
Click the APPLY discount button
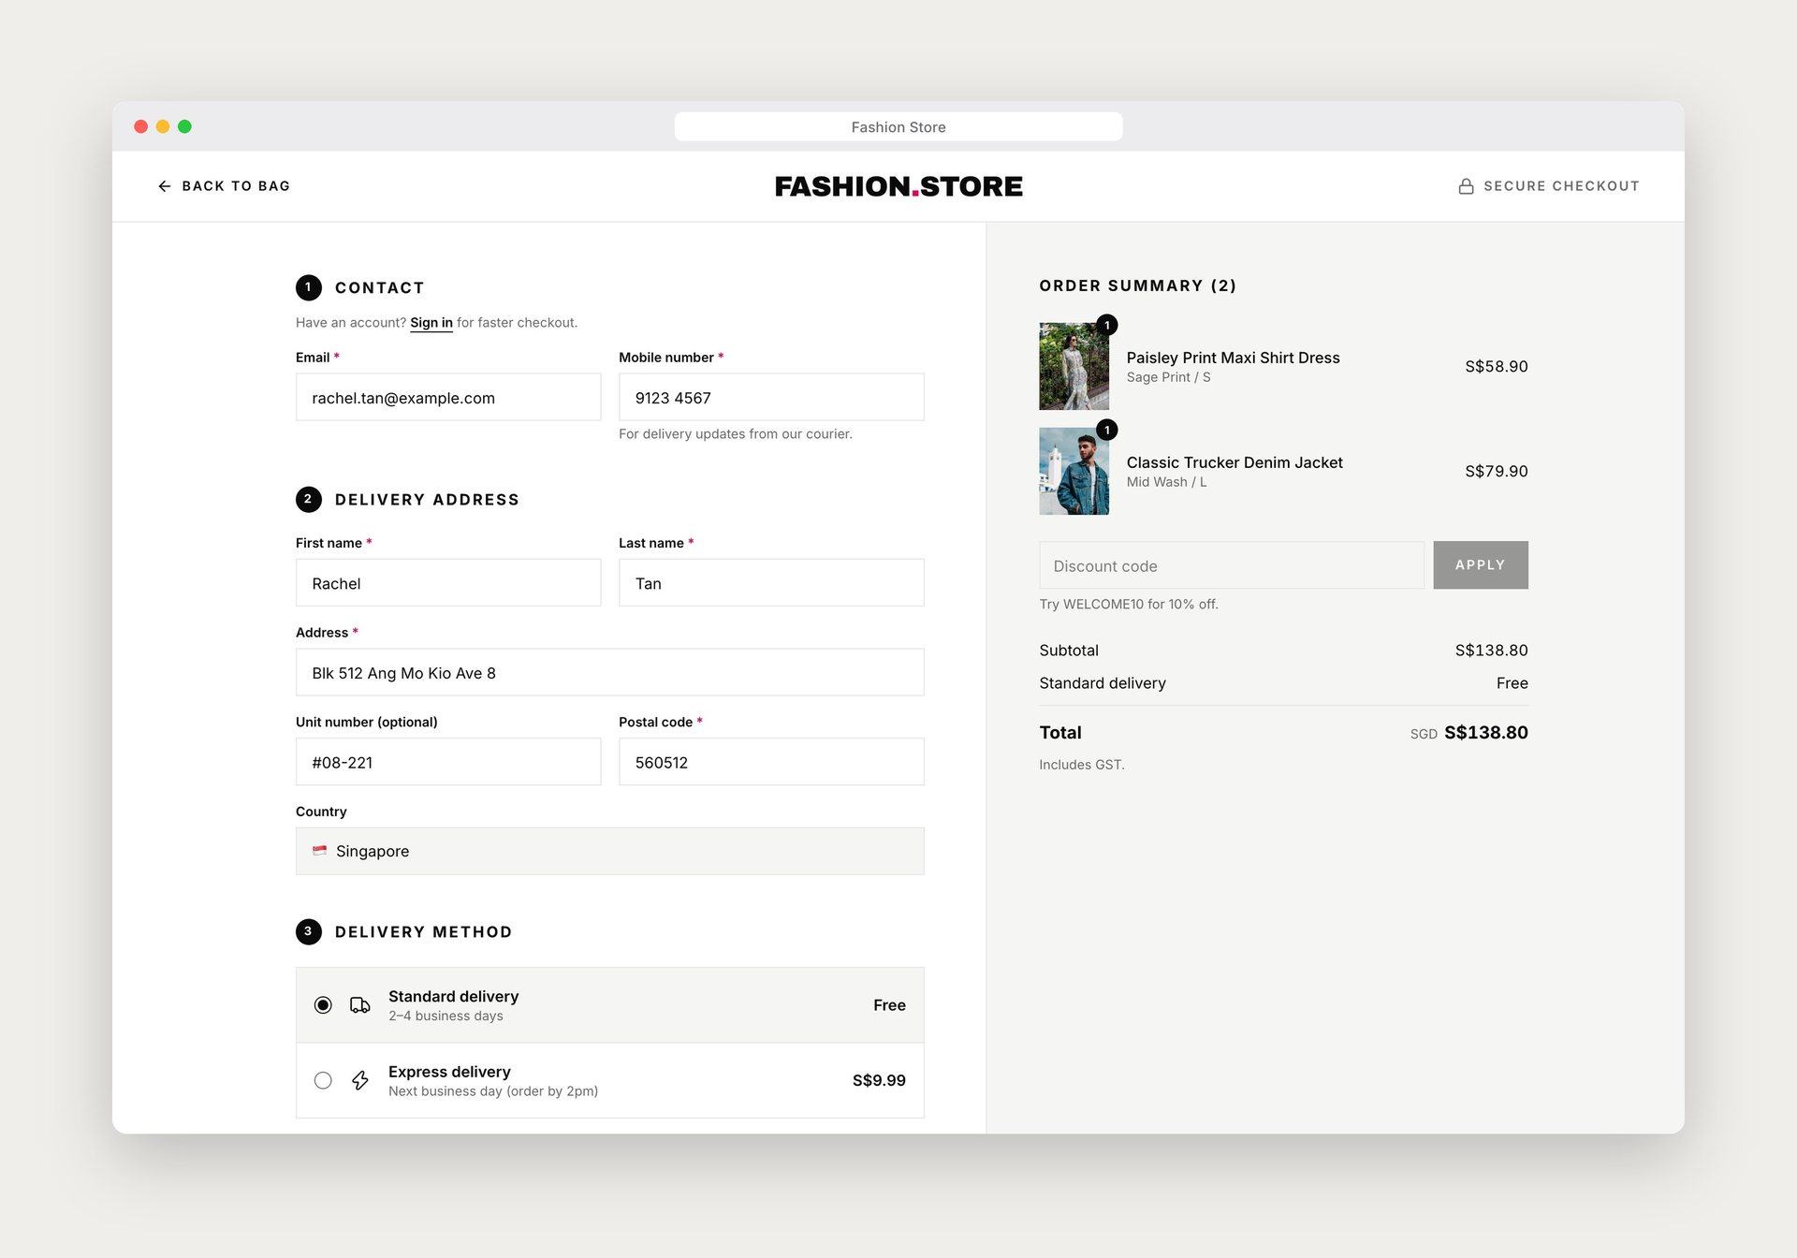[x=1480, y=565]
